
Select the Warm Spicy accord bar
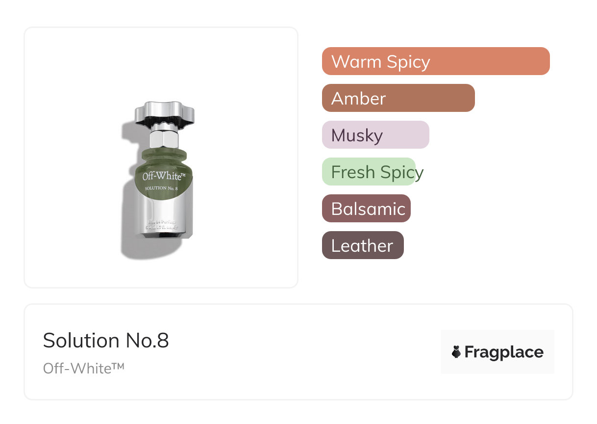pyautogui.click(x=436, y=61)
